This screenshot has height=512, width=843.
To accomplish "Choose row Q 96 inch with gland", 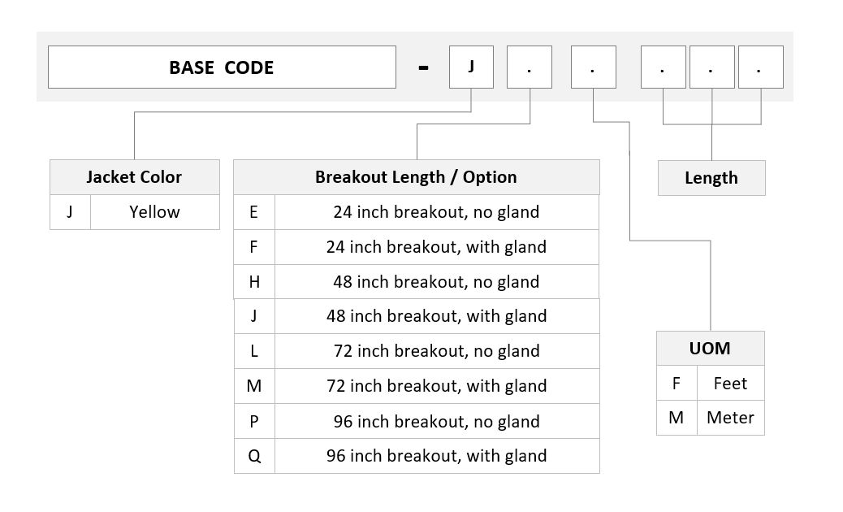I will pos(416,456).
